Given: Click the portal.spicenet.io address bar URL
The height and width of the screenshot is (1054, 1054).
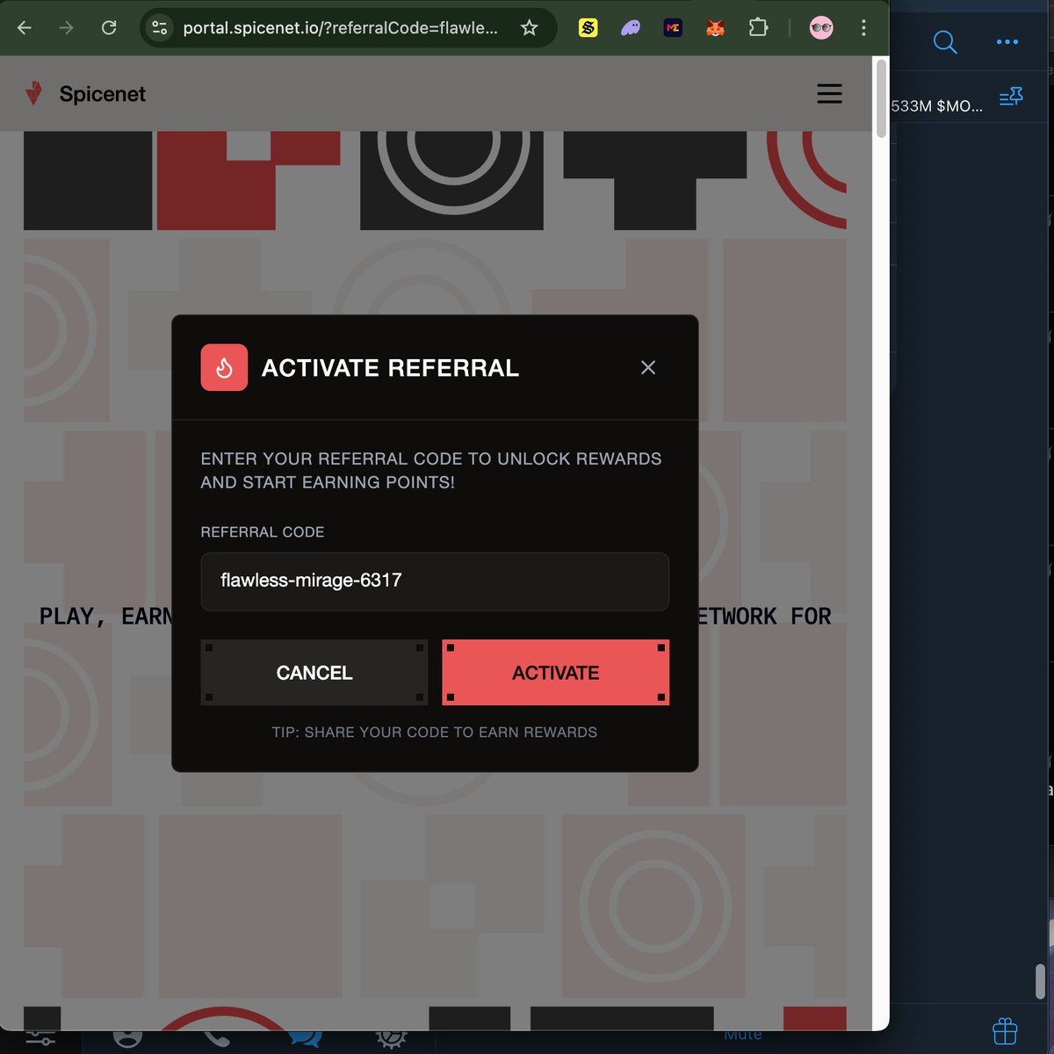Looking at the screenshot, I should (340, 28).
